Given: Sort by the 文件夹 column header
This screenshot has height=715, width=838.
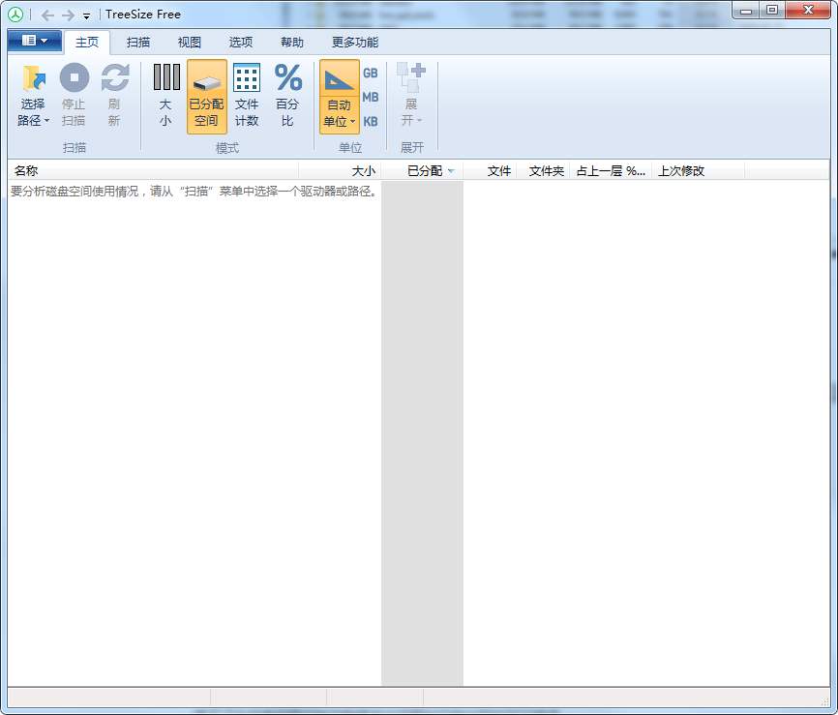Looking at the screenshot, I should tap(543, 171).
